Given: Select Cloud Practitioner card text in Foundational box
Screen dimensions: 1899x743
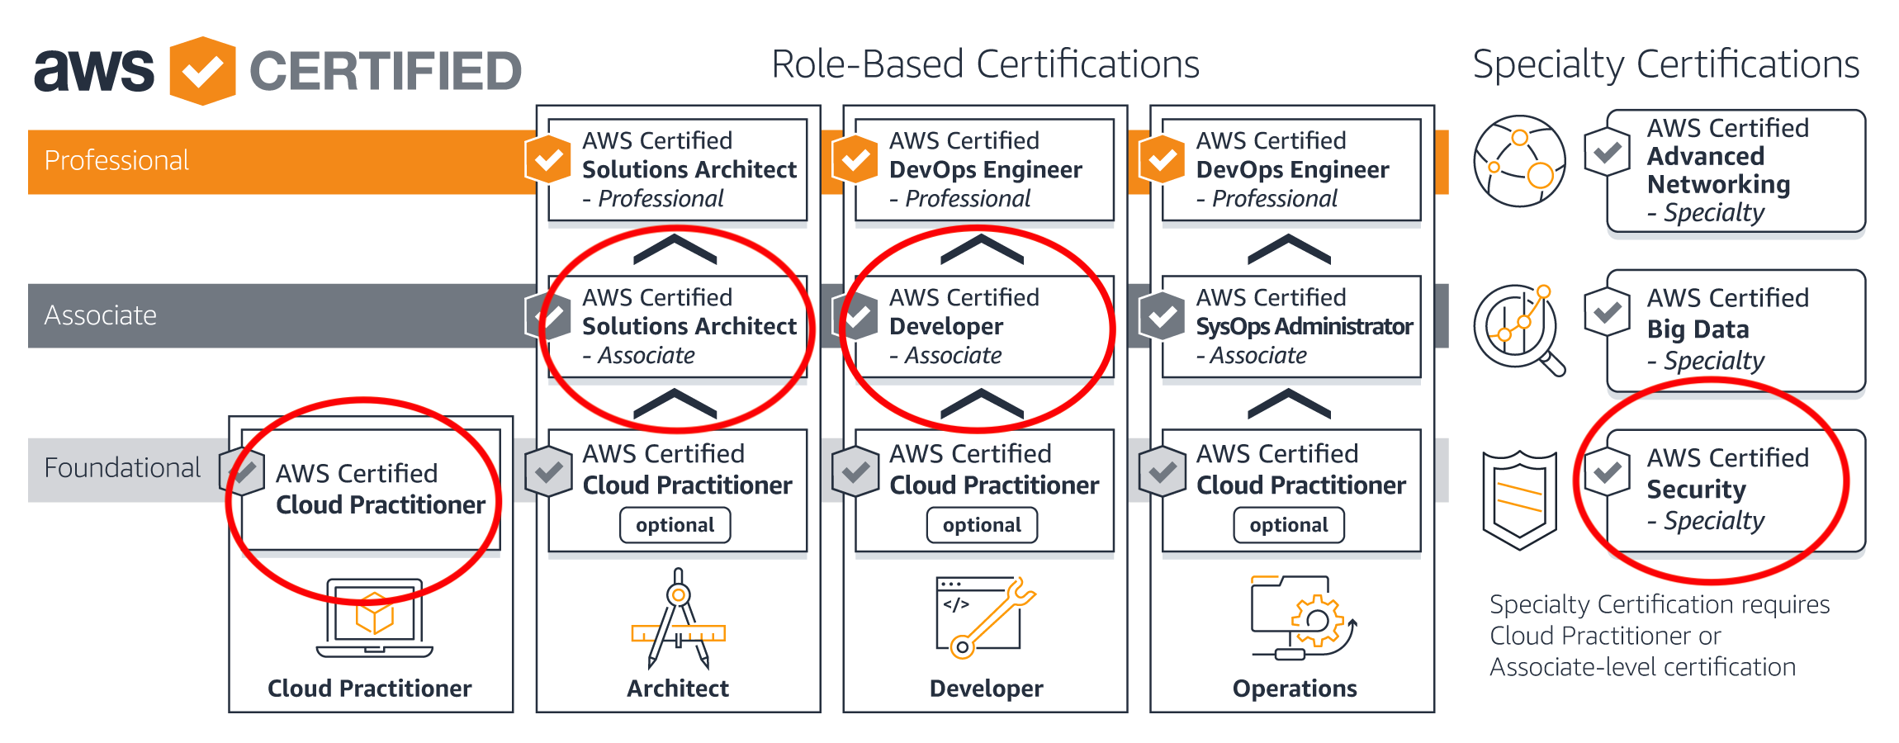Looking at the screenshot, I should click(381, 489).
